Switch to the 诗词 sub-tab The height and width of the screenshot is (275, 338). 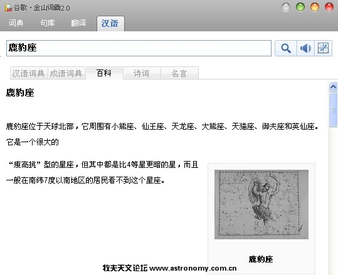(x=142, y=73)
